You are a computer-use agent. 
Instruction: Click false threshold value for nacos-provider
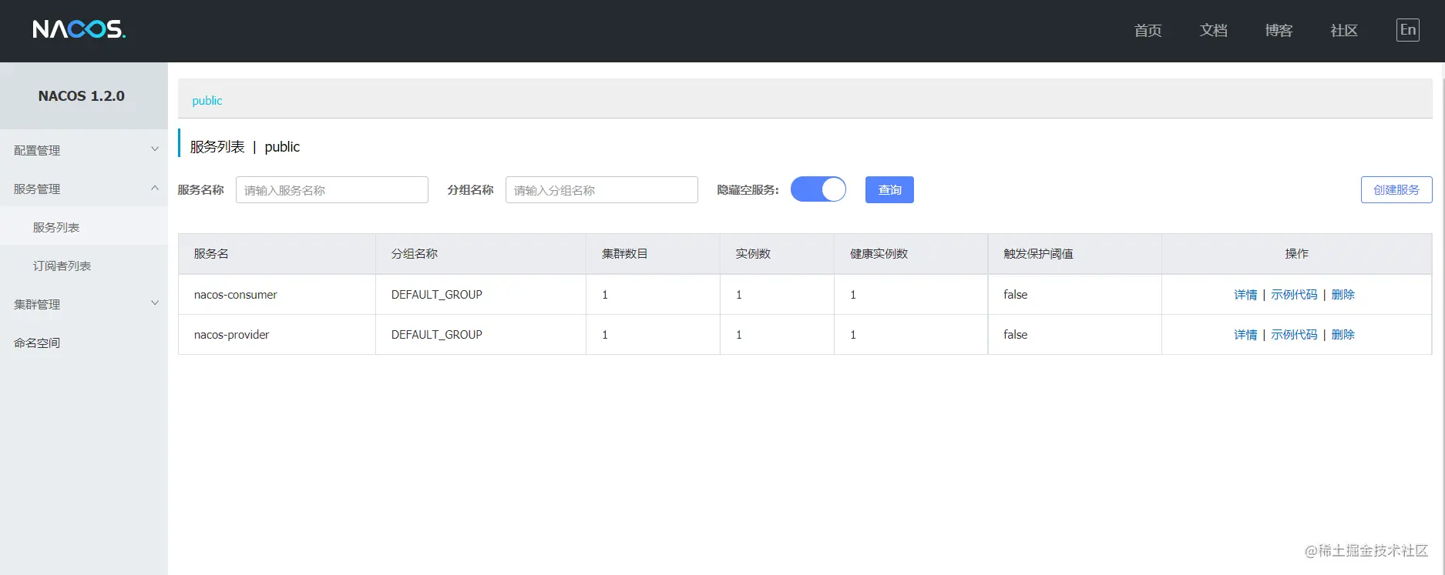(x=1016, y=335)
